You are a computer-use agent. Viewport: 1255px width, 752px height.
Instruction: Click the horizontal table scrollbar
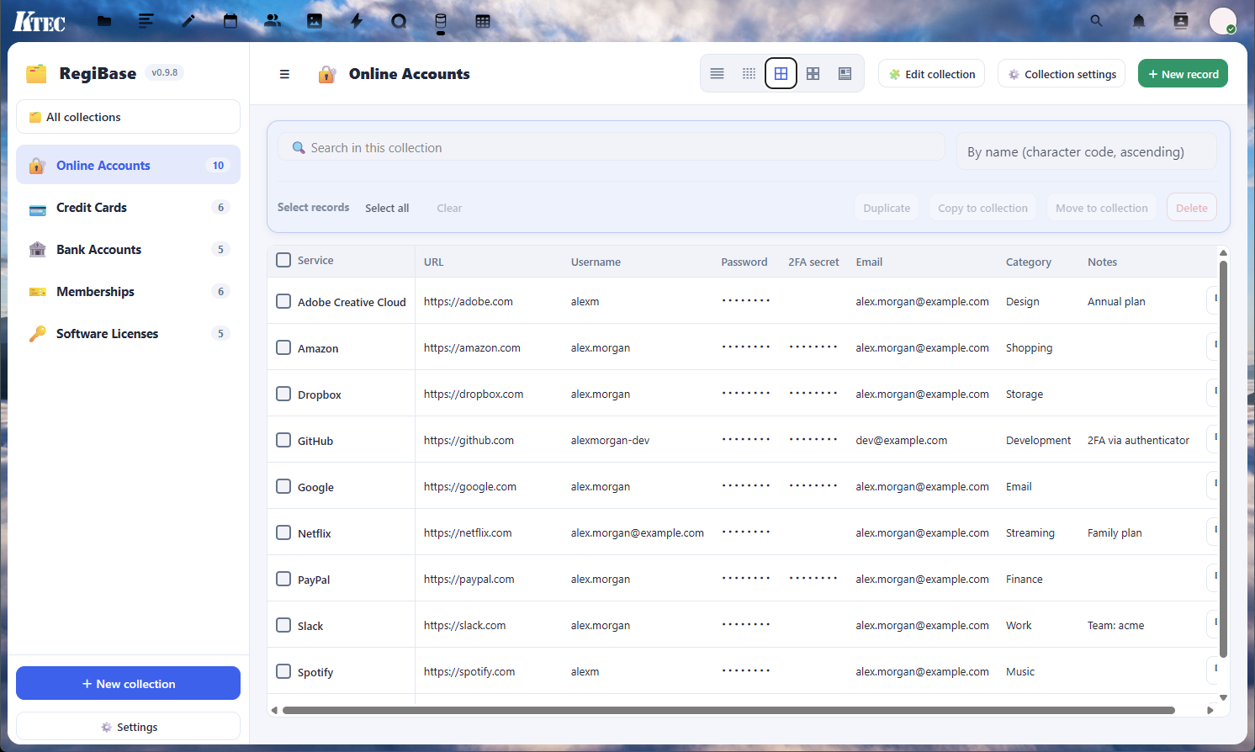pyautogui.click(x=728, y=710)
